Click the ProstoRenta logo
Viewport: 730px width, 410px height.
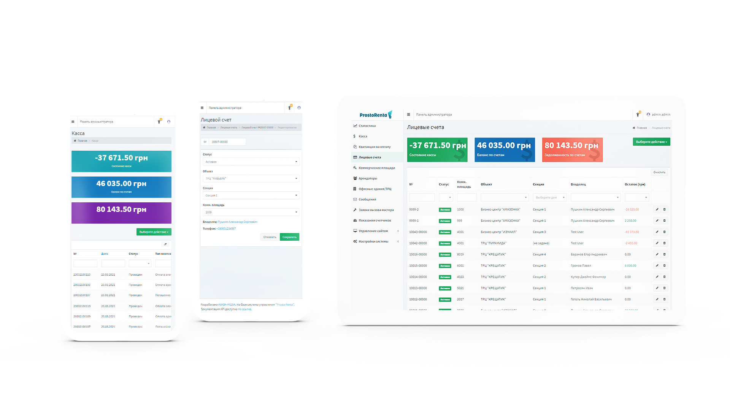coord(376,115)
